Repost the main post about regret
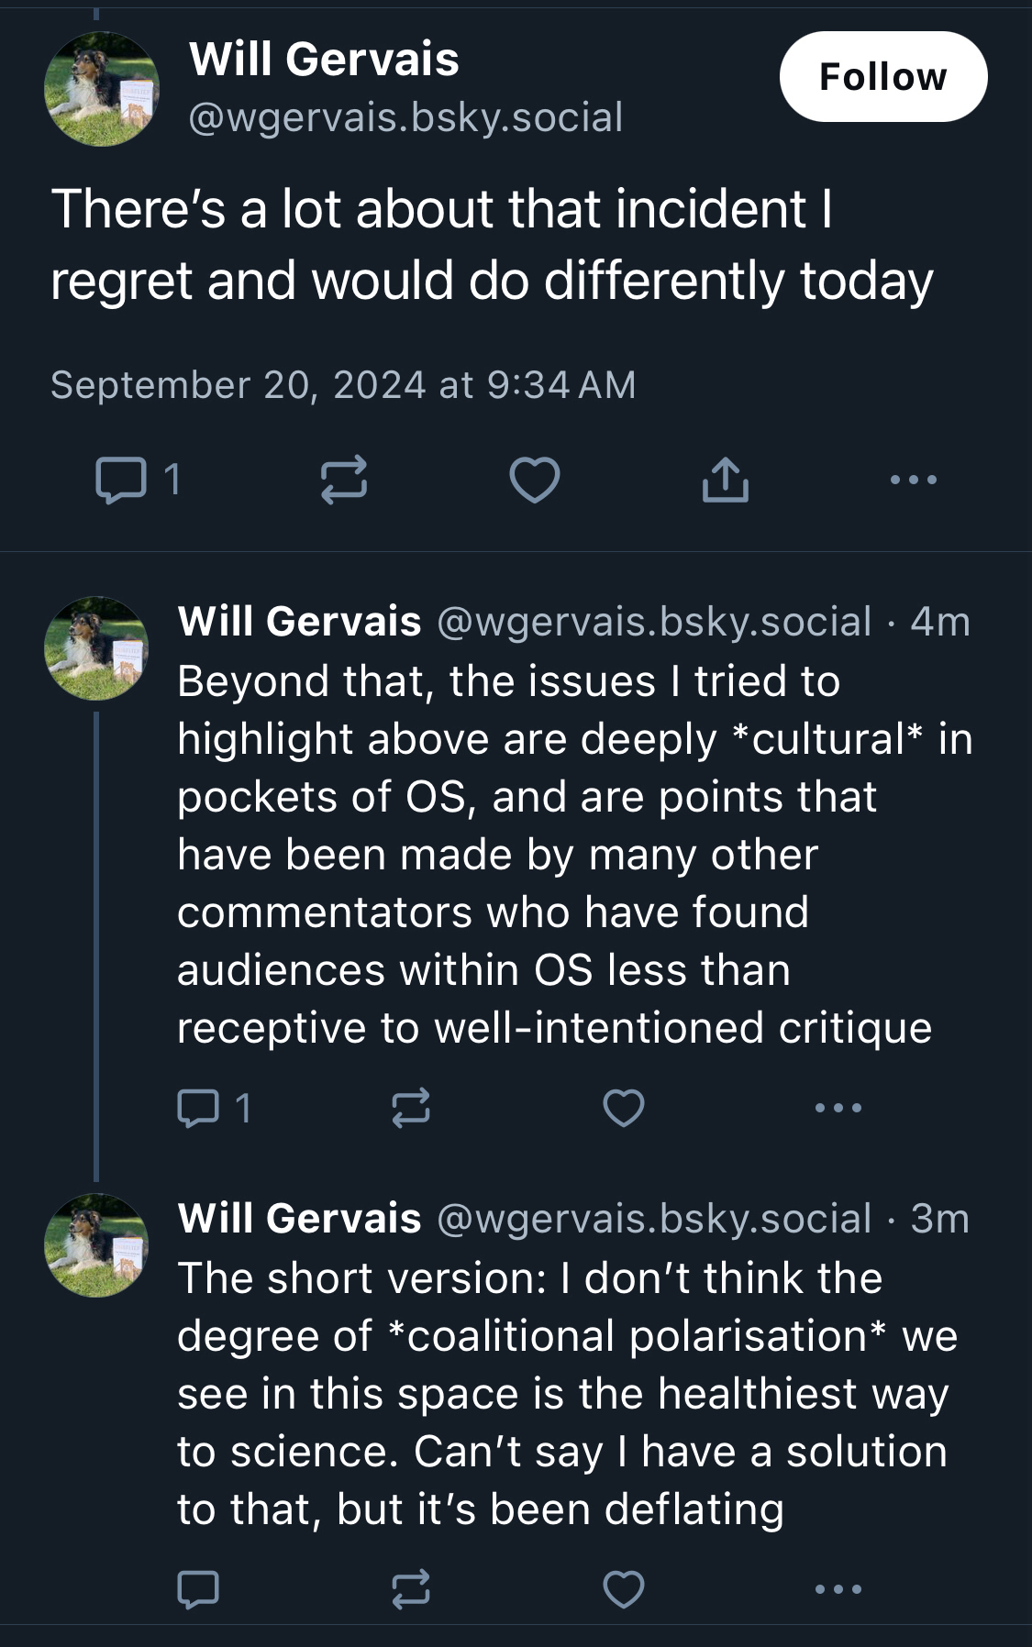The image size is (1032, 1647). coord(344,480)
